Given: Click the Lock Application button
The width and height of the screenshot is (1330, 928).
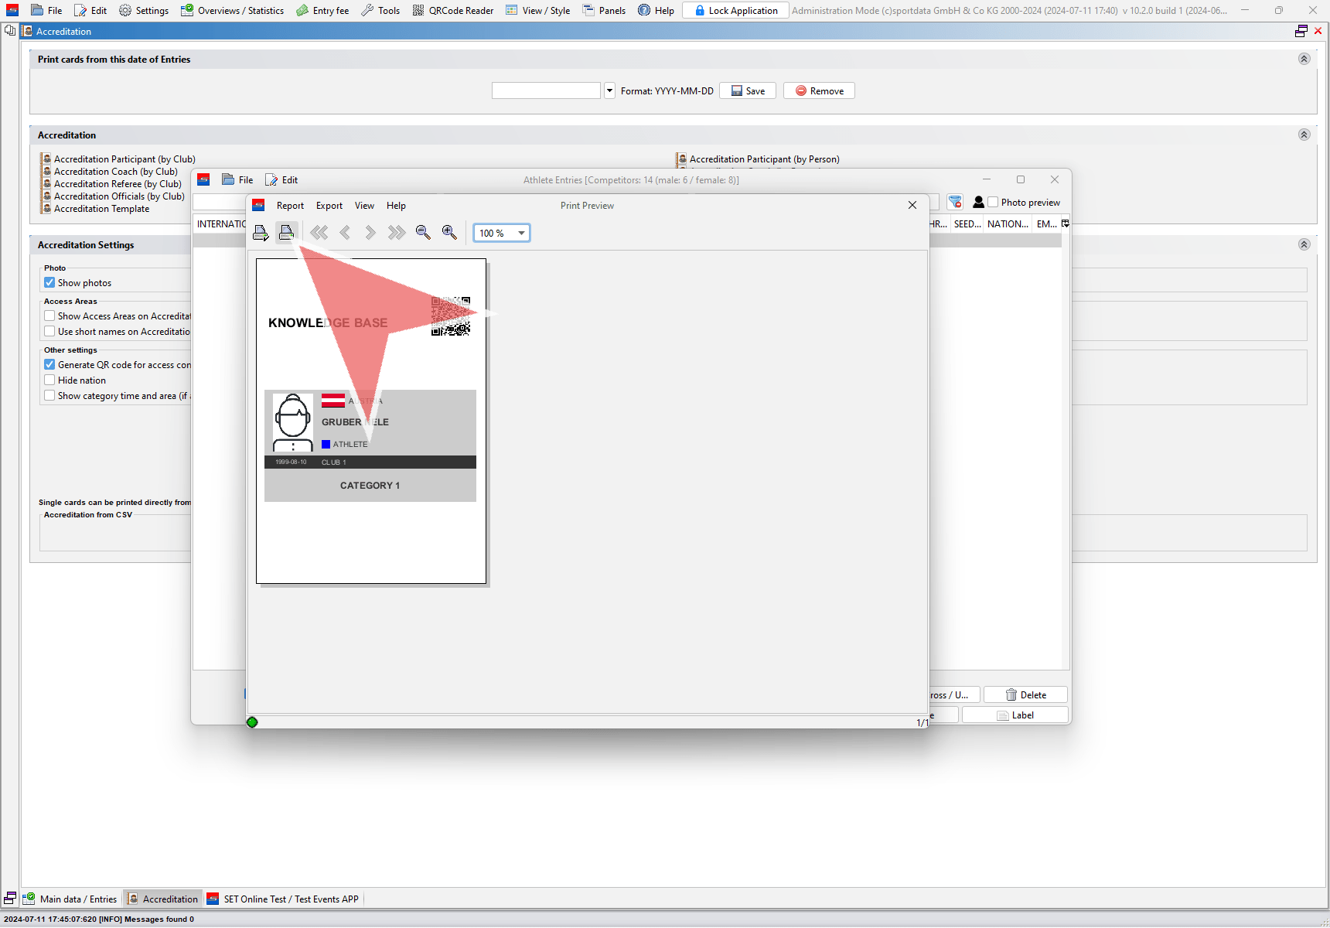Looking at the screenshot, I should (736, 11).
